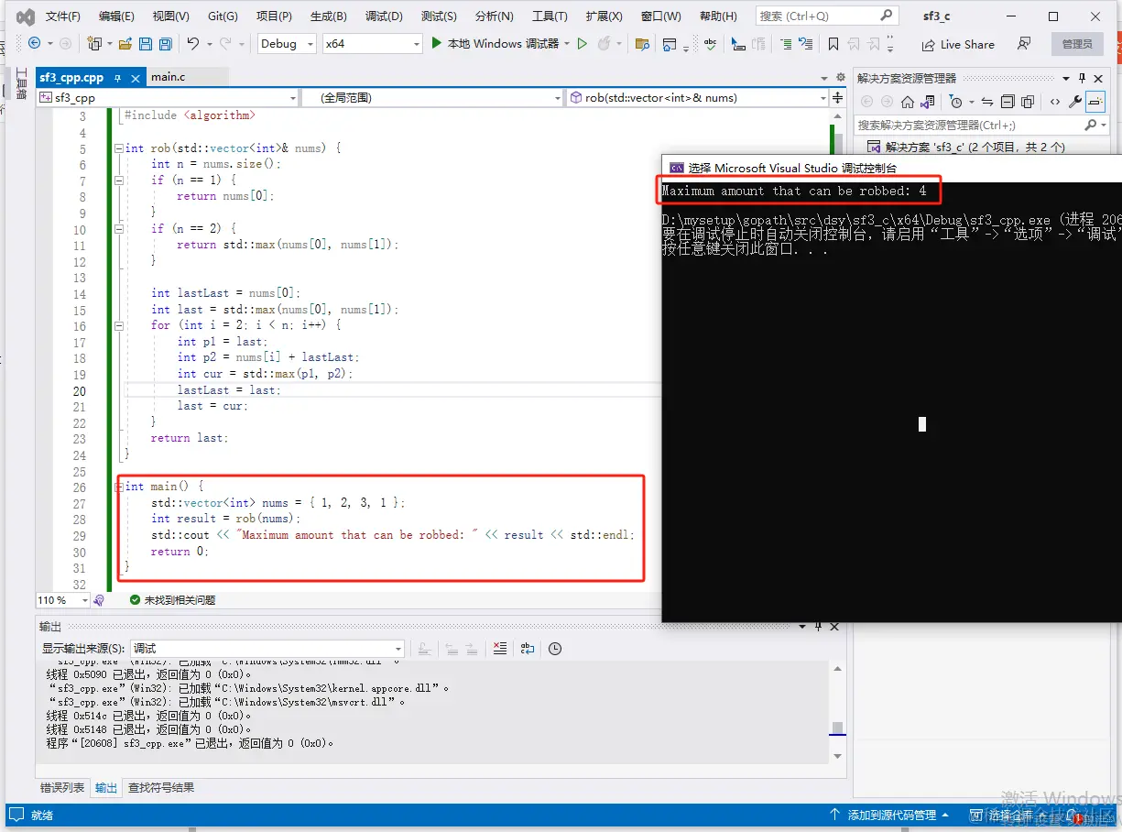Open the 调试(D) menu
Image resolution: width=1122 pixels, height=832 pixels.
384,16
